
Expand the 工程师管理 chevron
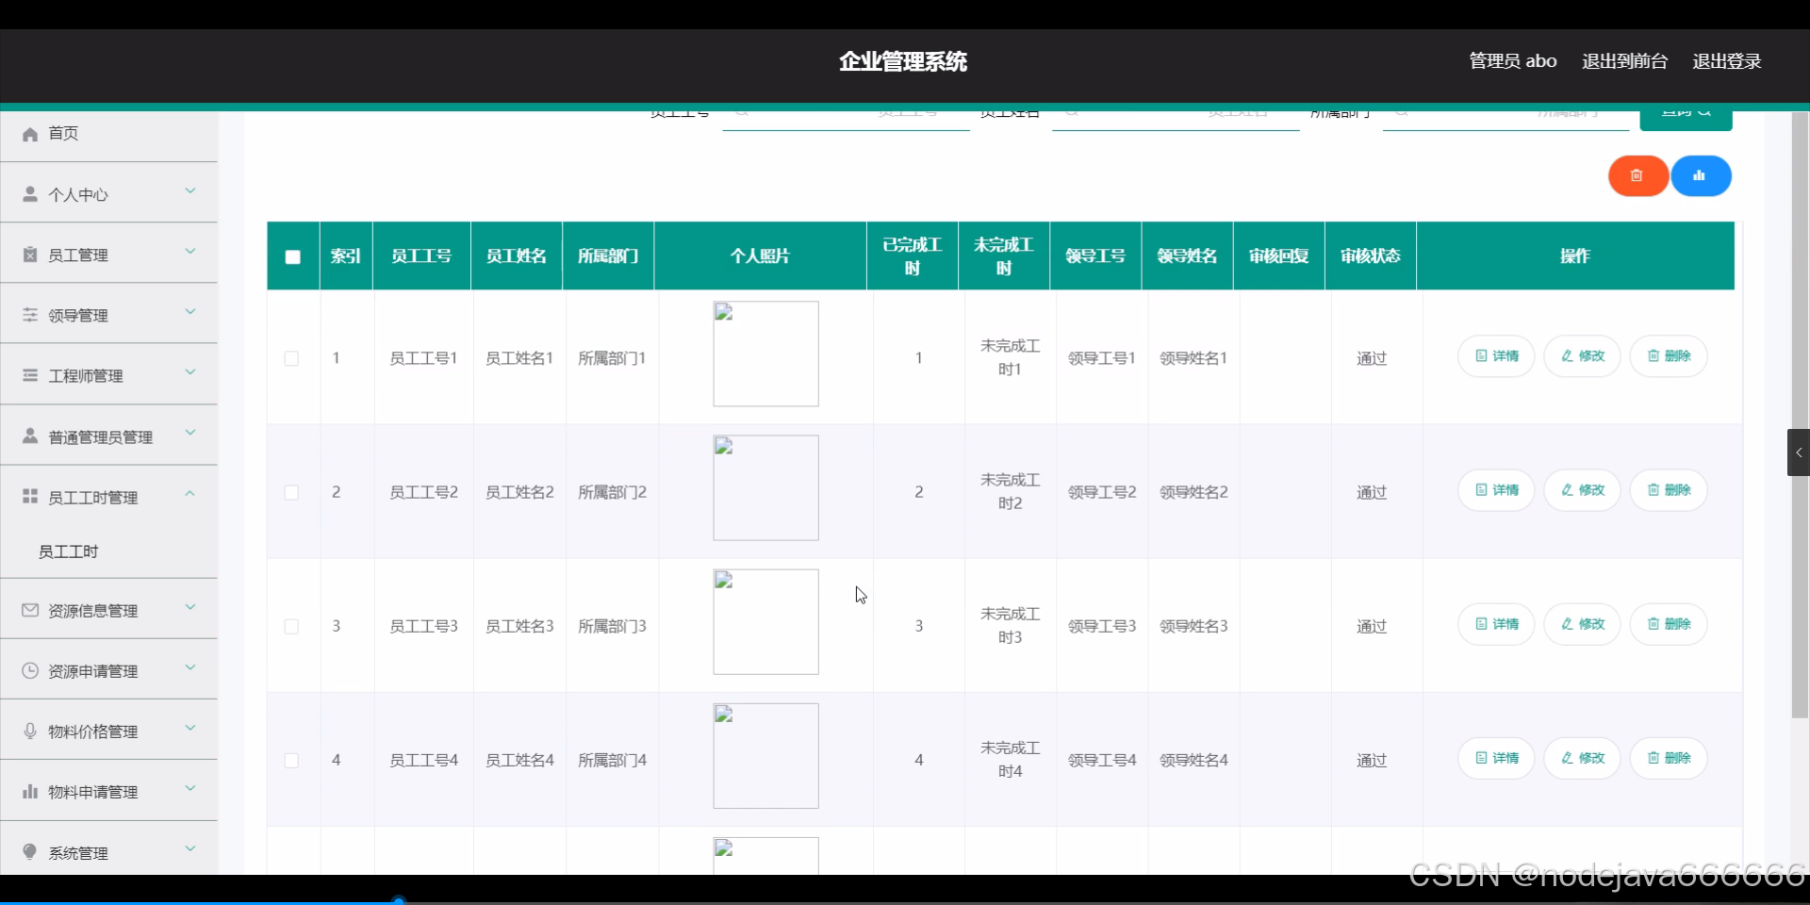[190, 372]
